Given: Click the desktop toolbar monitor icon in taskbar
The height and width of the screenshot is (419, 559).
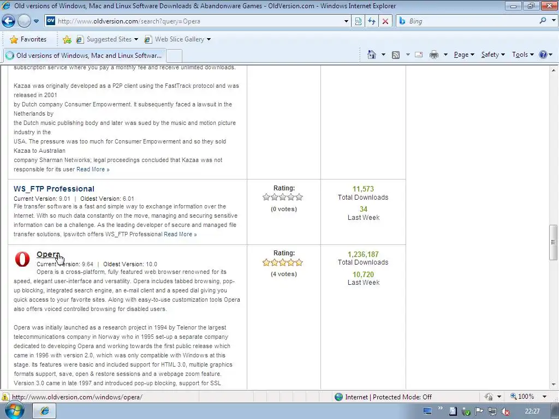Looking at the screenshot, I should point(427,411).
